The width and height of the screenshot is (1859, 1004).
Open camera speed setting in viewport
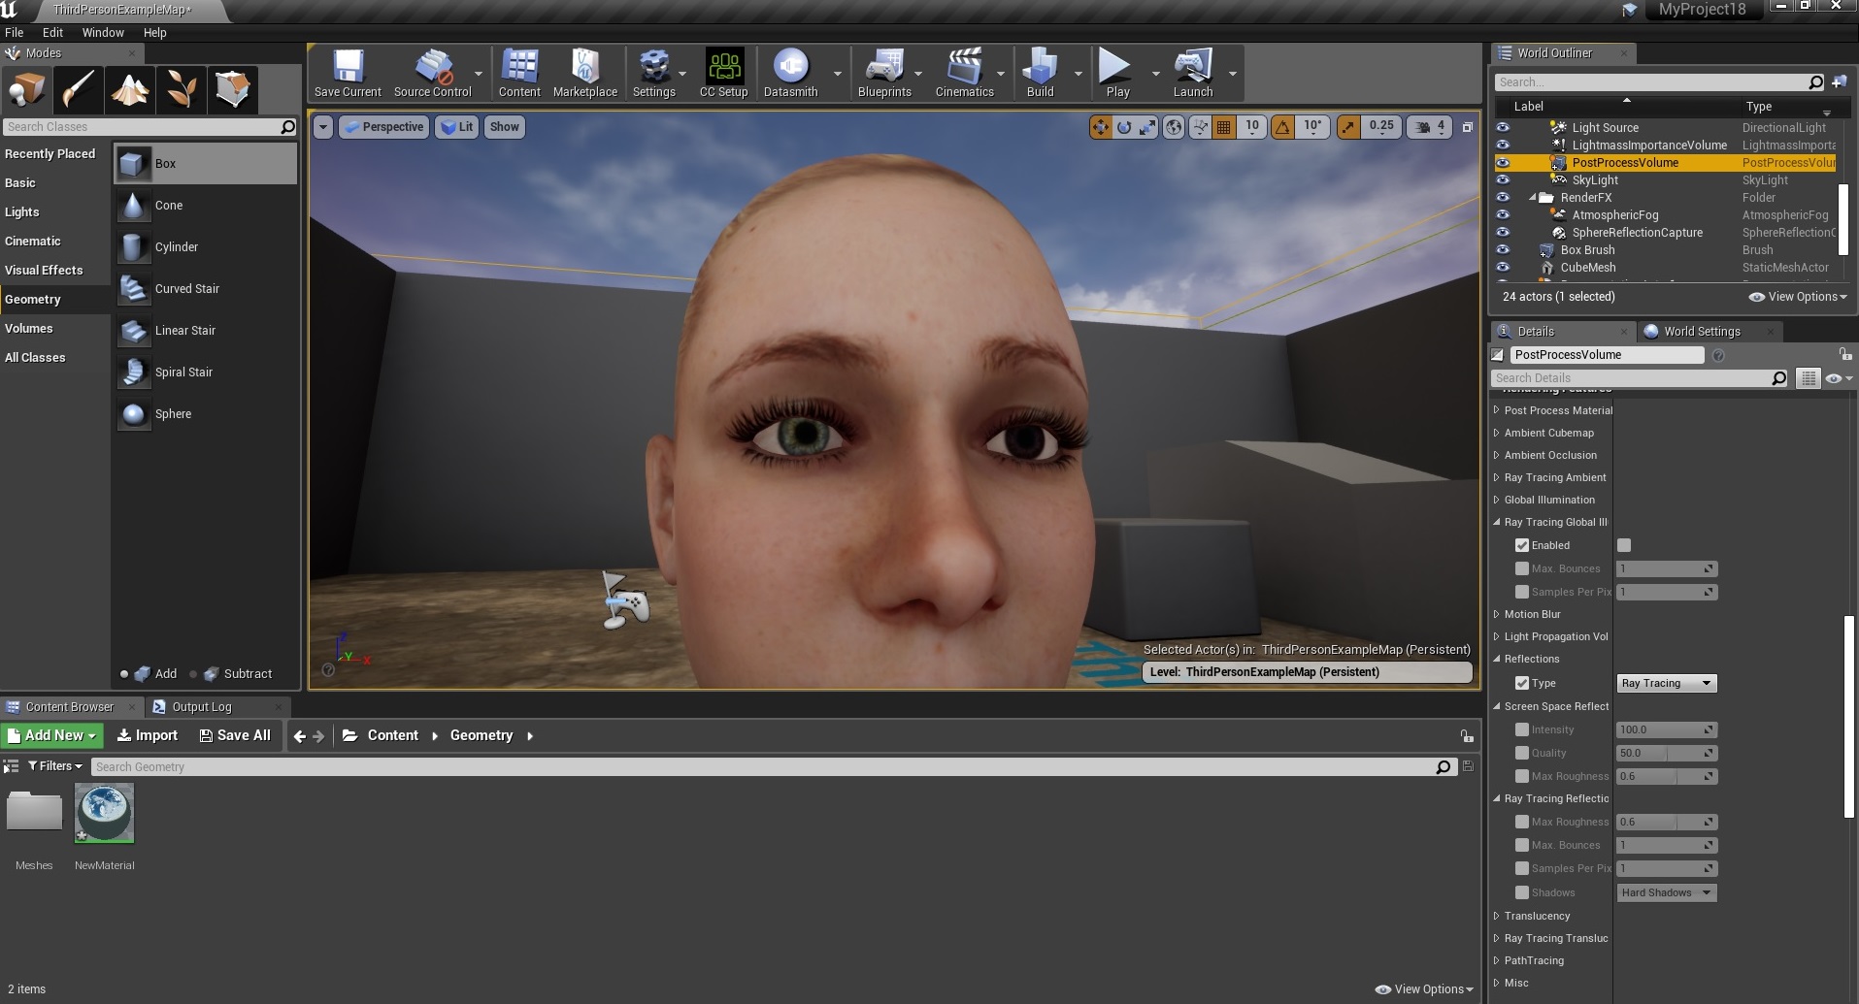coord(1430,126)
